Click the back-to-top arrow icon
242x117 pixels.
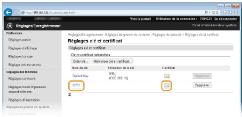[x=70, y=95]
